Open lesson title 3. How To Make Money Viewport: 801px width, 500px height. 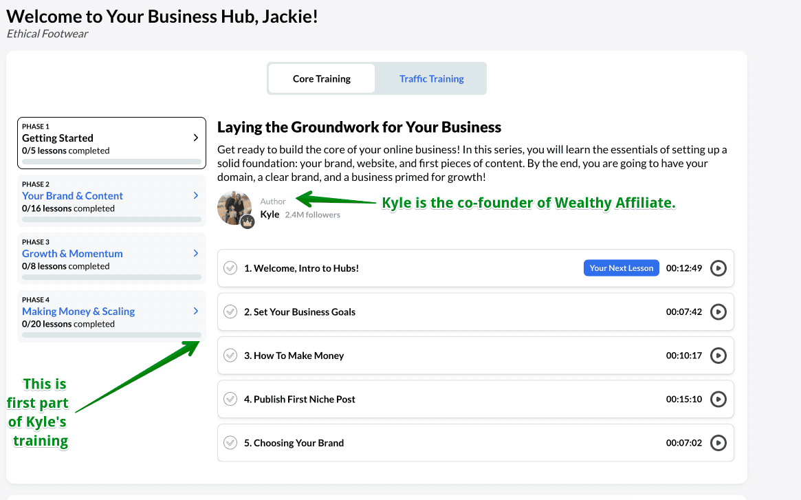[294, 356]
